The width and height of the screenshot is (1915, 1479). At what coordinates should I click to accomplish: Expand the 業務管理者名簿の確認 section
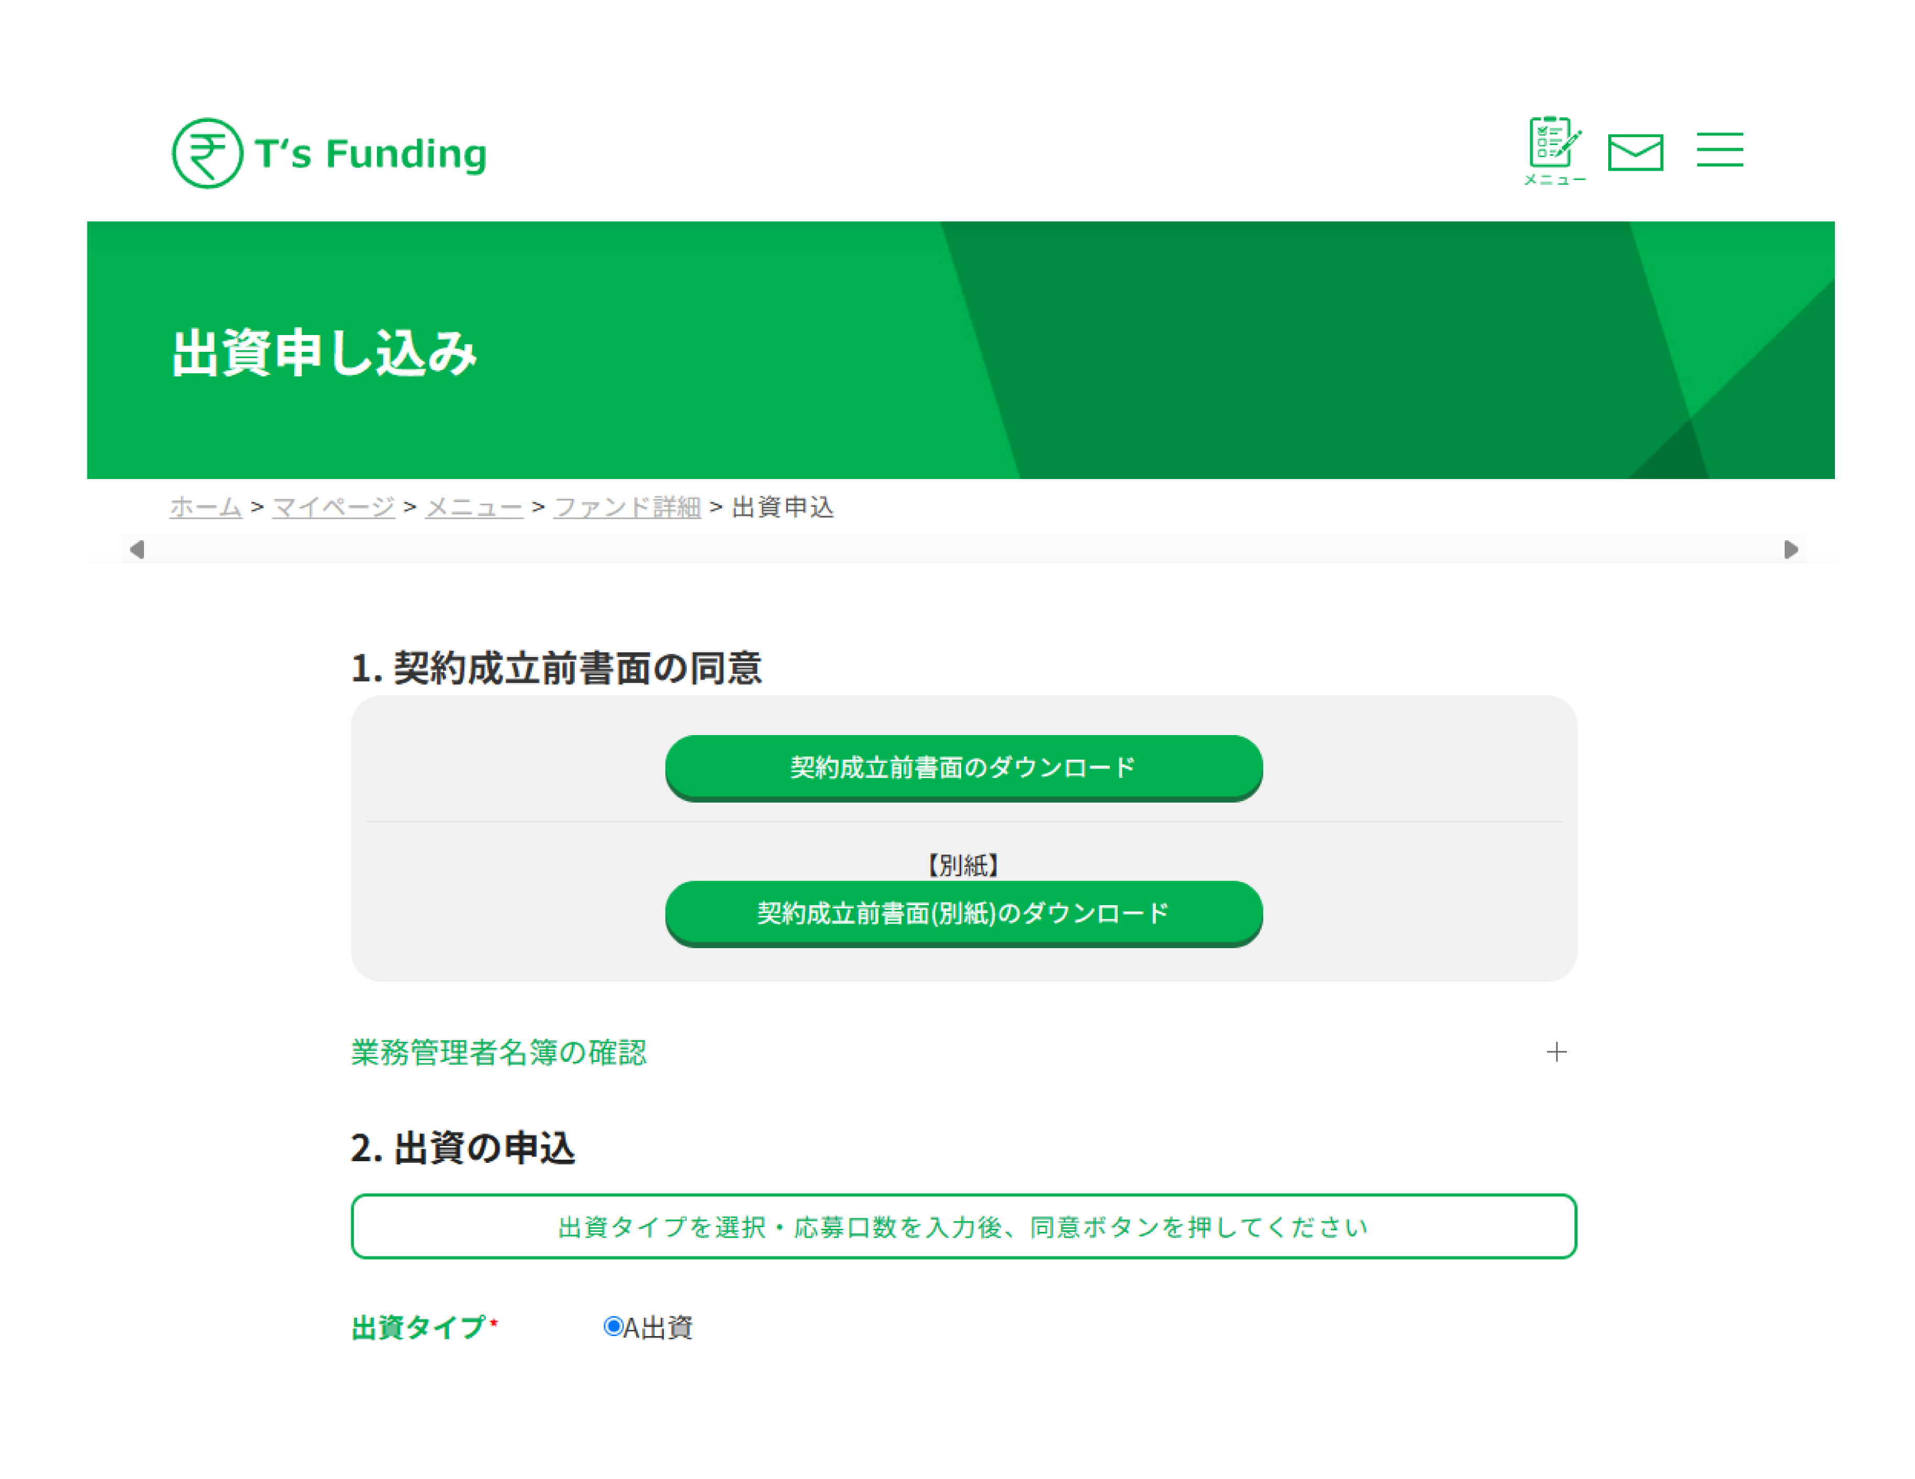(x=498, y=1052)
